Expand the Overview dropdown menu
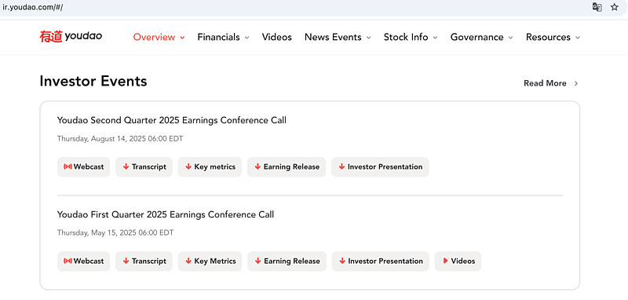 coord(159,37)
